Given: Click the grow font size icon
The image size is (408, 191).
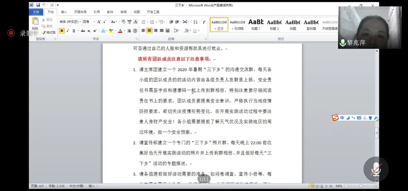Looking at the screenshot, I should click(99, 22).
